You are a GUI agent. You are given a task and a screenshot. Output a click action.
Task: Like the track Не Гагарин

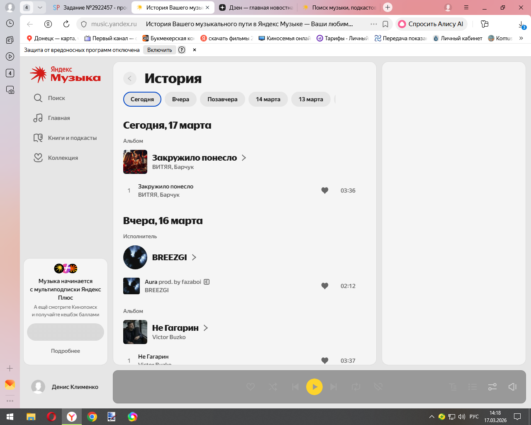coord(325,361)
